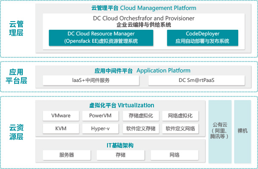Click the Hyper-v box
Screen dimensions: 258x169
tap(100, 128)
